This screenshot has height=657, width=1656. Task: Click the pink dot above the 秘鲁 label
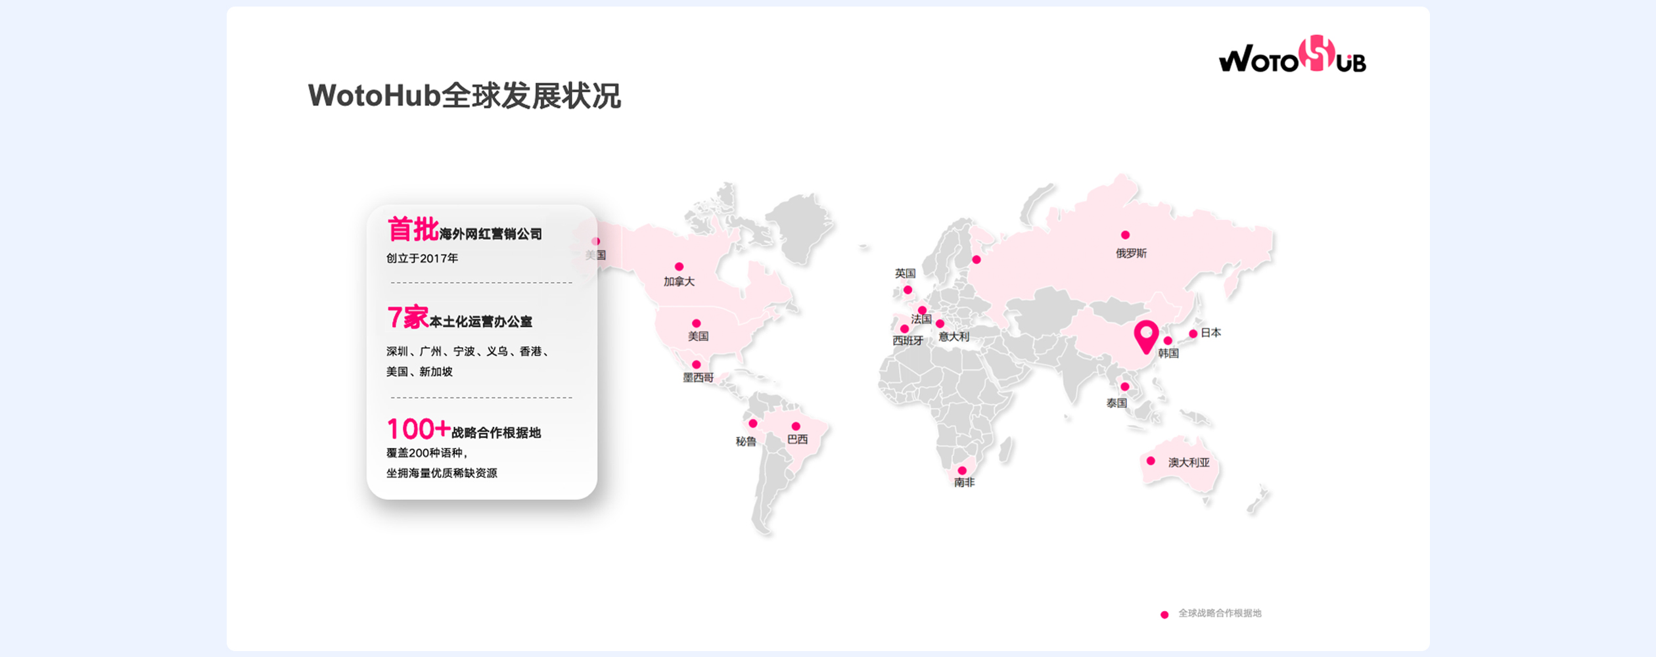(753, 424)
